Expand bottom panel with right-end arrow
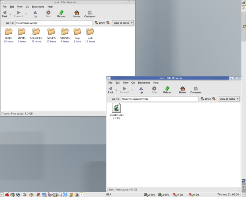The image size is (246, 197). coord(244,195)
